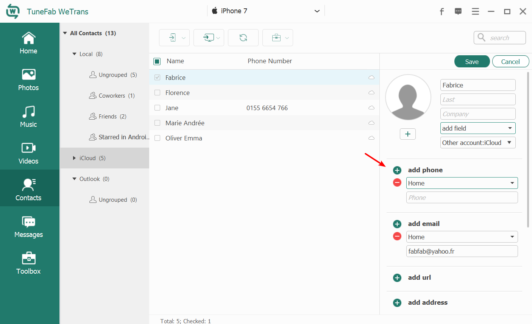Open the Messages section
Screen dimensions: 532x324
tap(29, 226)
